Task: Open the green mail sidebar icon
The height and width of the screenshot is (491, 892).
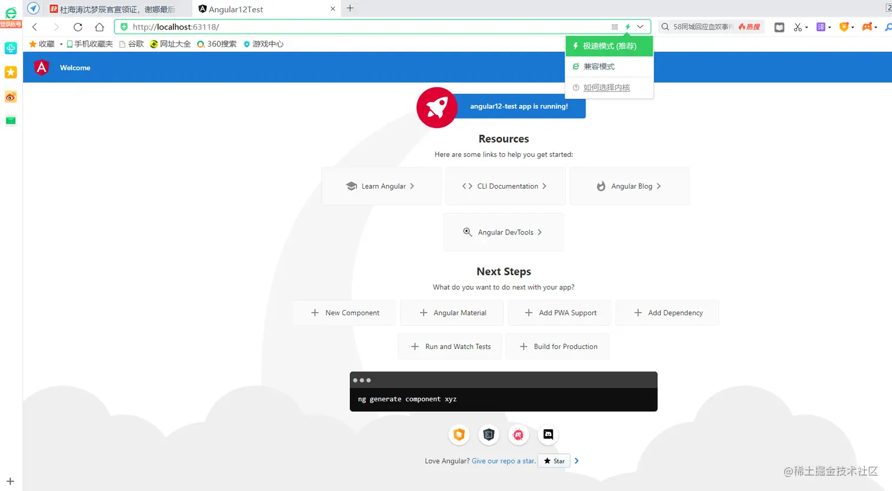Action: pos(11,121)
